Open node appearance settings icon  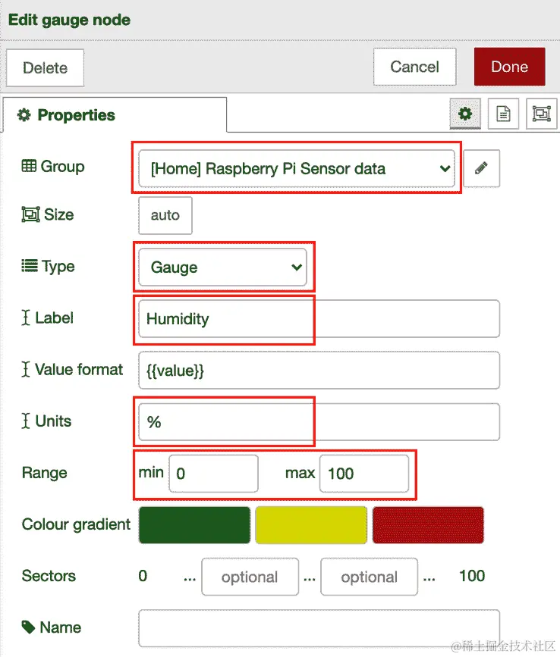click(x=542, y=114)
